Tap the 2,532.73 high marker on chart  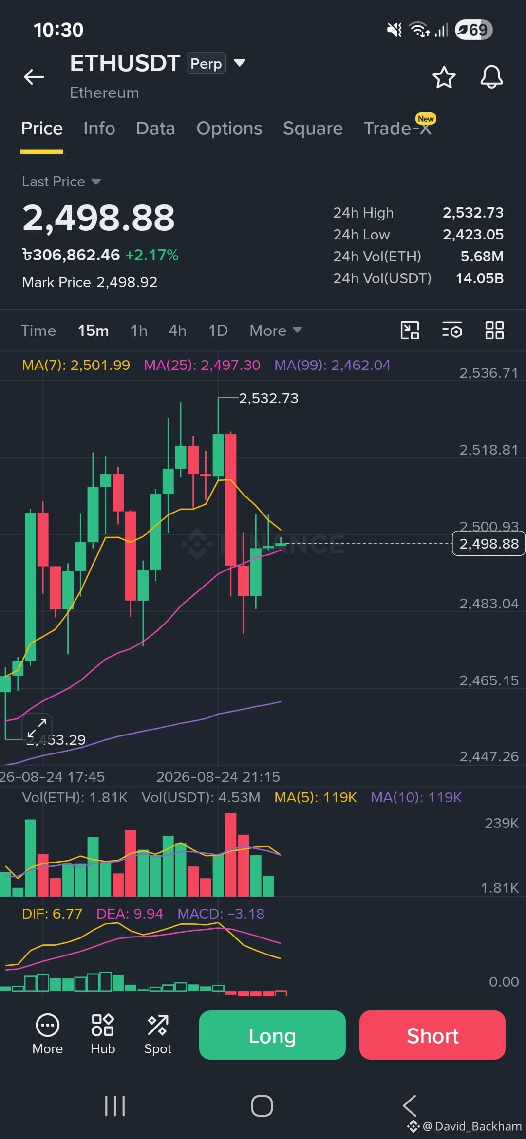(x=268, y=398)
